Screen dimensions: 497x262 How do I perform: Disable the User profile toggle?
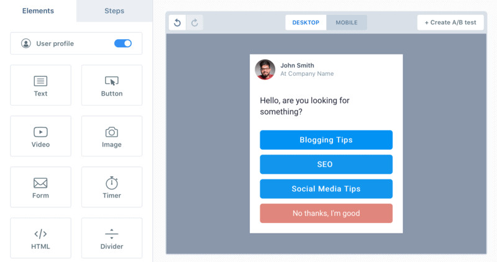click(123, 43)
